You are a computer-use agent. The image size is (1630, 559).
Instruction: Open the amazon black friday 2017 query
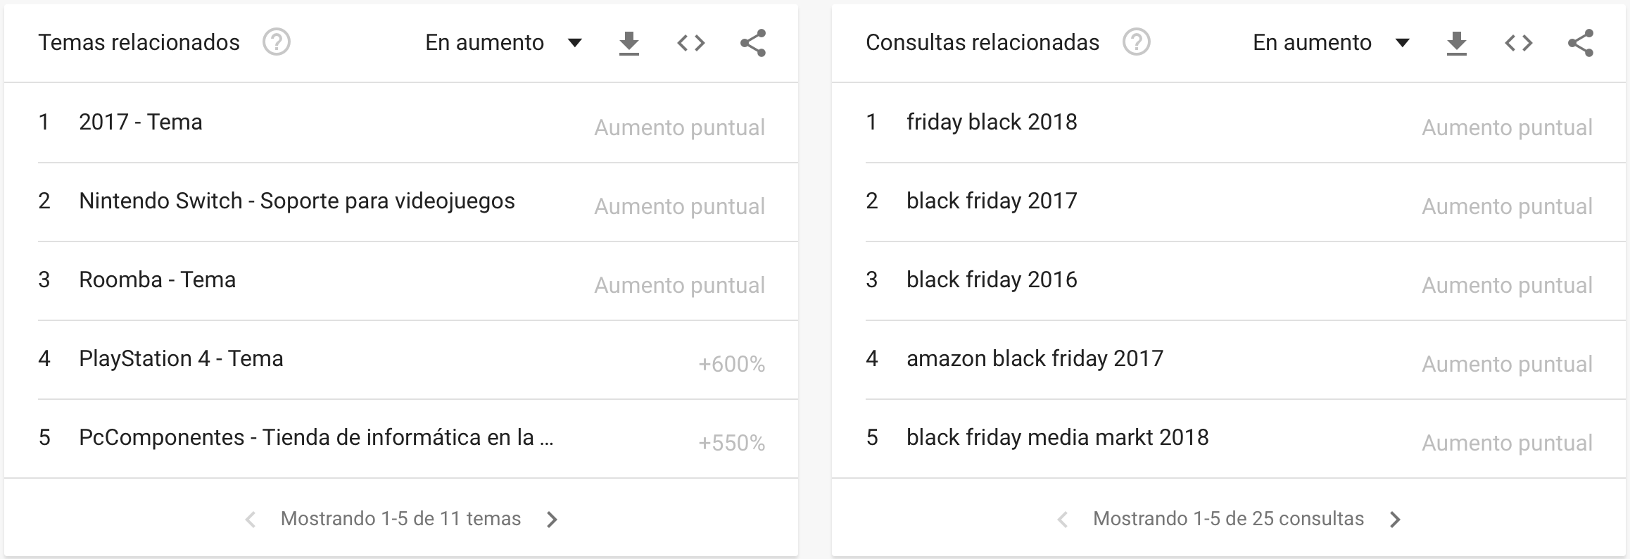click(1246, 360)
